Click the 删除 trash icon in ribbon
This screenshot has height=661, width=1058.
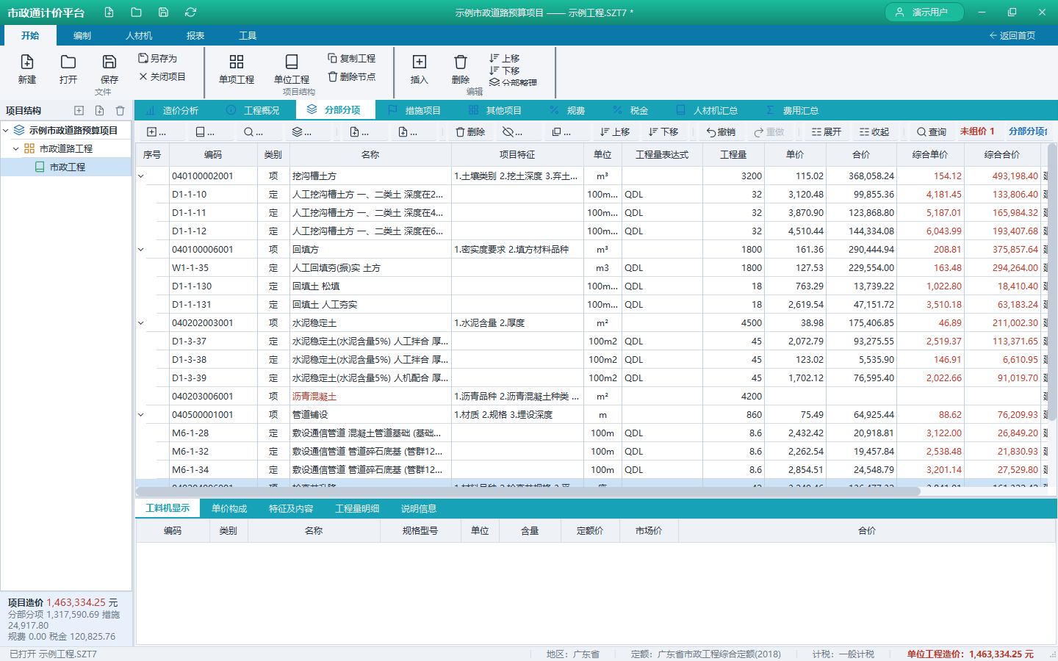[461, 62]
